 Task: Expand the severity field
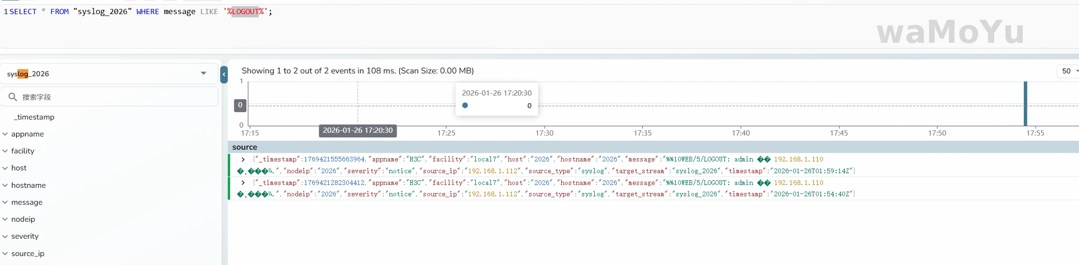5,236
